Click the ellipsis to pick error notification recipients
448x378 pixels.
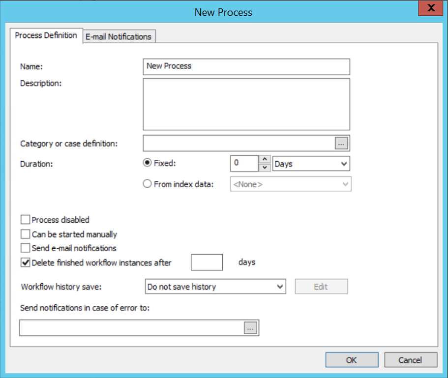click(250, 328)
